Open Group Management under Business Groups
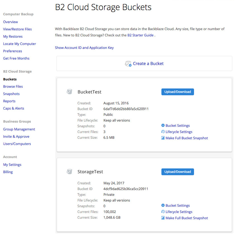Screen dimensions: 236x236 [19, 129]
